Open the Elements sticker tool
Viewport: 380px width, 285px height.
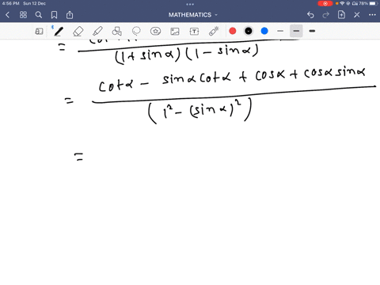pos(156,32)
